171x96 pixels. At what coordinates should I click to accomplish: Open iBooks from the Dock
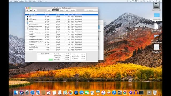(x=109, y=93)
